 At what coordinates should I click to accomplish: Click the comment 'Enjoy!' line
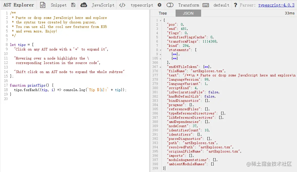[34, 31]
